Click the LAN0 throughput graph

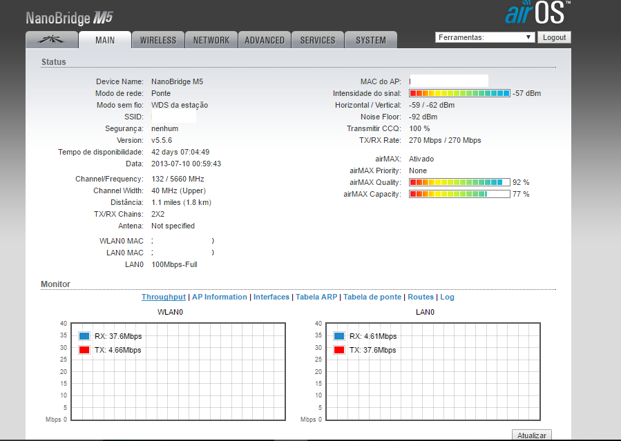click(x=433, y=372)
